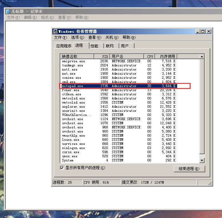Switch to the 联网 tab

(112, 46)
